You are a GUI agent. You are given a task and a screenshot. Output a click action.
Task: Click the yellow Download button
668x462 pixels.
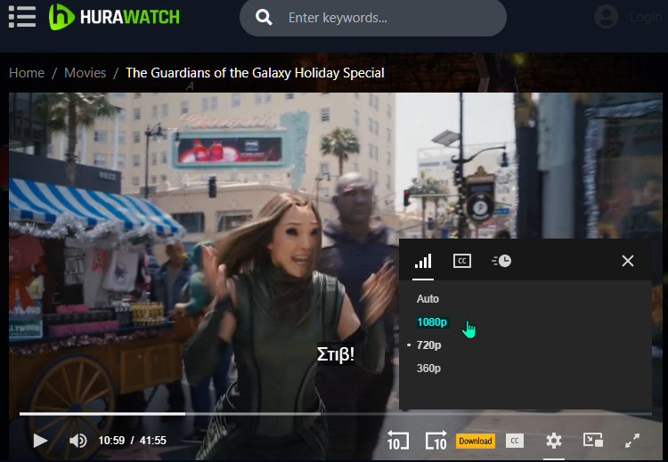tap(476, 442)
